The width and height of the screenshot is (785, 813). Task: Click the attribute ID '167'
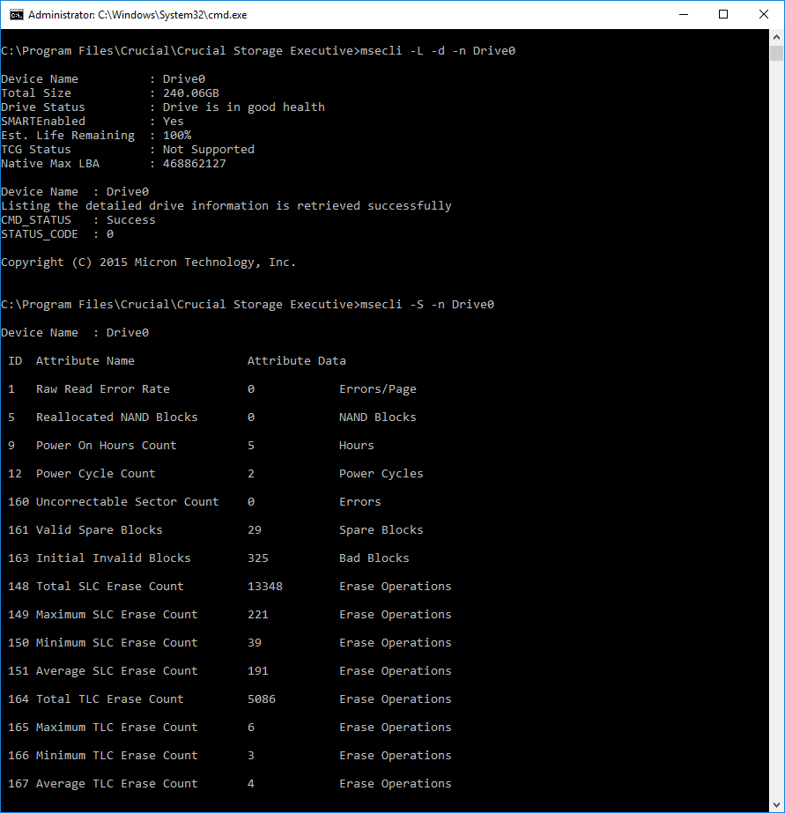coord(19,783)
